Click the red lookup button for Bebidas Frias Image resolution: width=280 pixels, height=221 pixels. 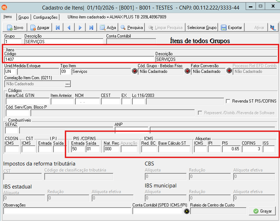tap(135, 71)
